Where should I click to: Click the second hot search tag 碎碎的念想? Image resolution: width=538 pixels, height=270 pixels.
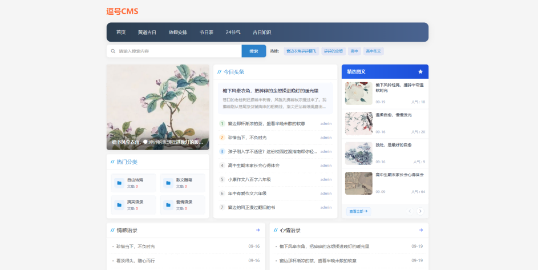(x=334, y=51)
